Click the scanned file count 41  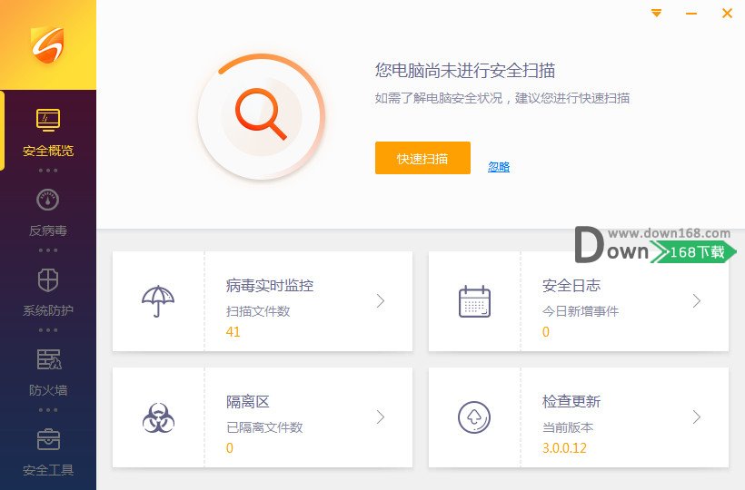coord(233,331)
